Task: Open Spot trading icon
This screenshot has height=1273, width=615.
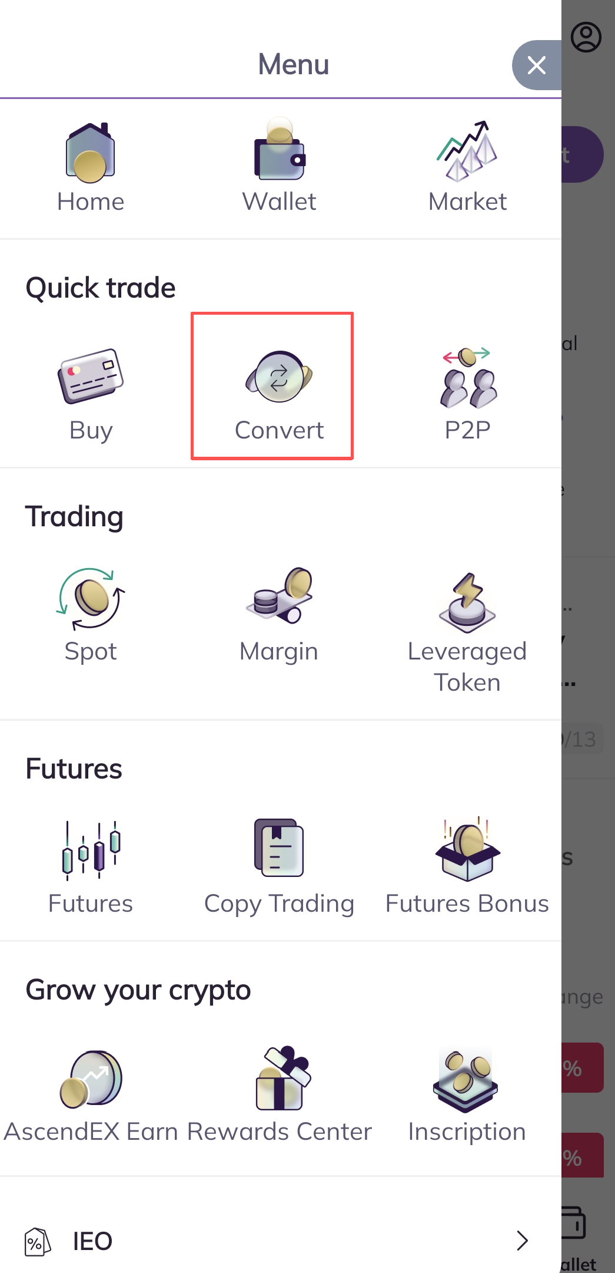Action: coord(91,599)
